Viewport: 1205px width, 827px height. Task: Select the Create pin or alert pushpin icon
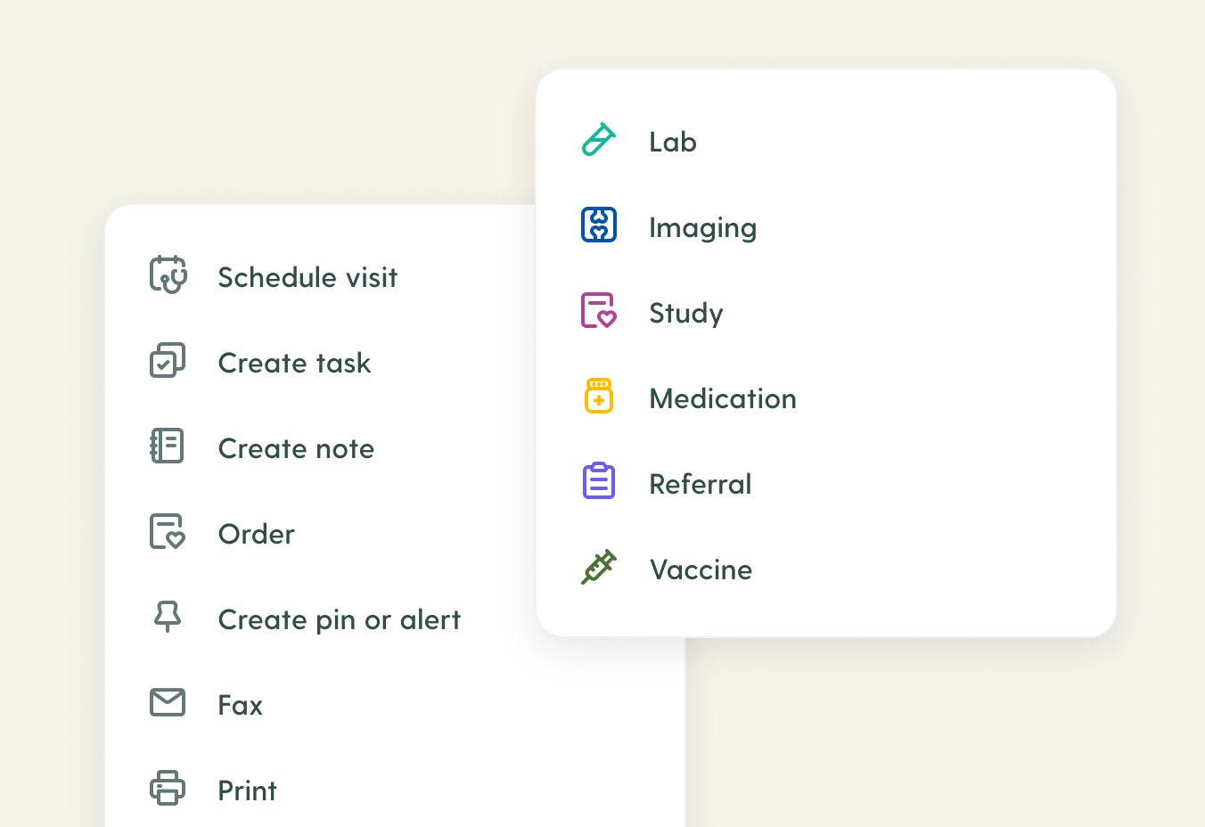168,617
